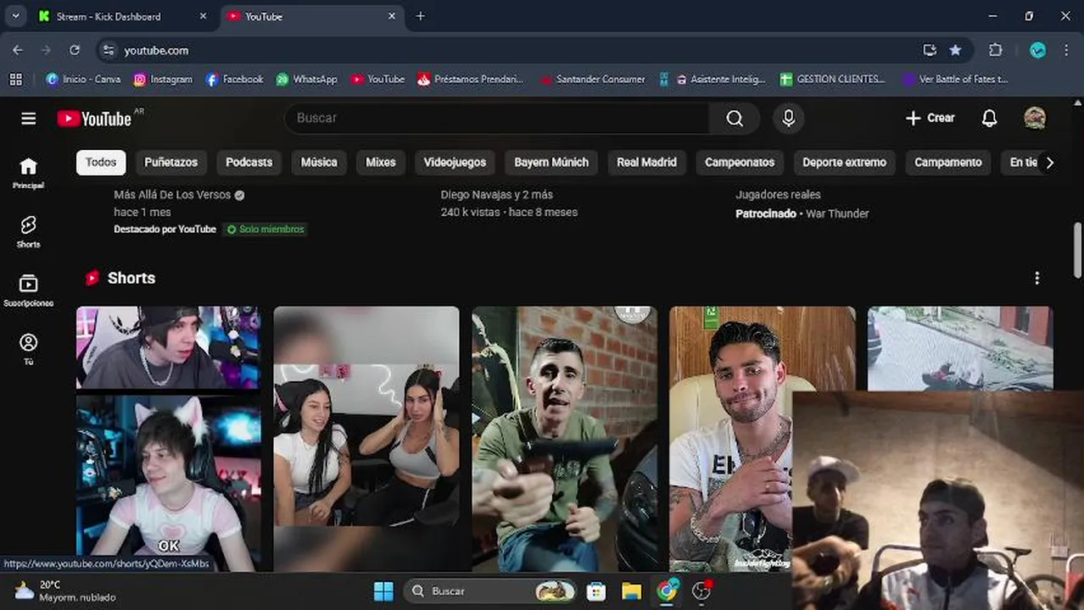Go back with browser back arrow
The height and width of the screenshot is (610, 1084).
[18, 50]
